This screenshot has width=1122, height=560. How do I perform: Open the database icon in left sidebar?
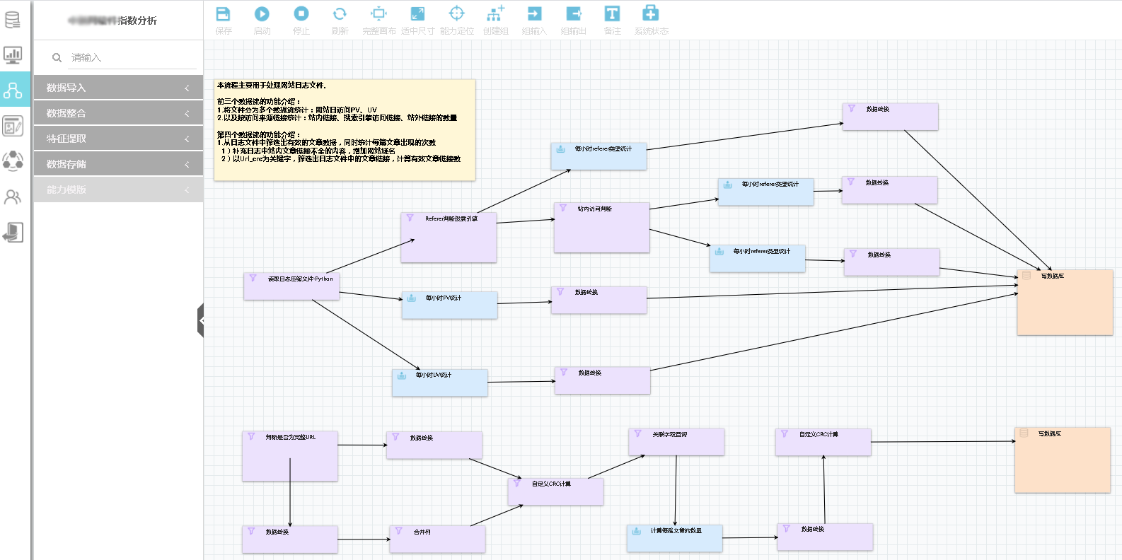point(13,20)
